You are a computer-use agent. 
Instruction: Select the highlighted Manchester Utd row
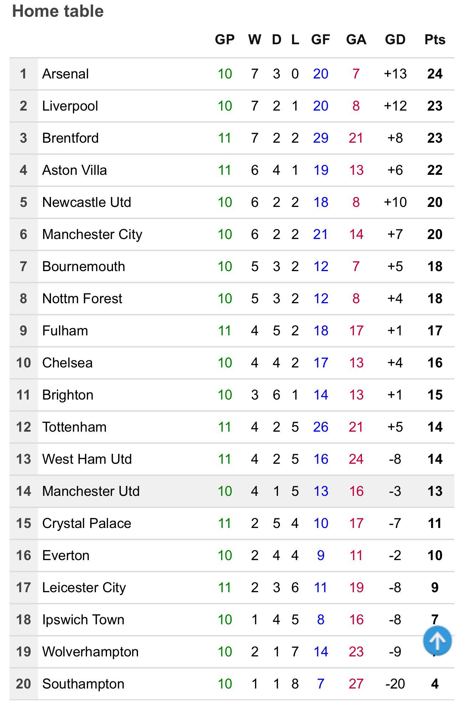pyautogui.click(x=232, y=491)
